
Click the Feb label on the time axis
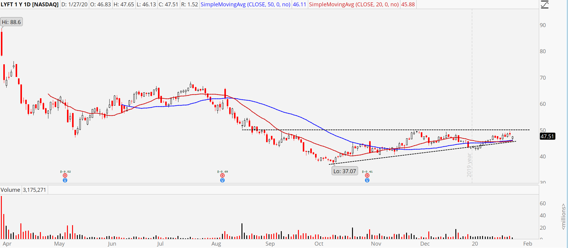528,244
